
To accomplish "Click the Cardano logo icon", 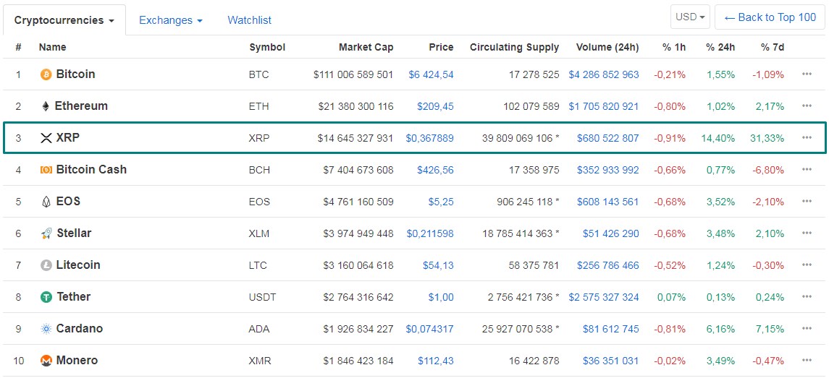I will pyautogui.click(x=46, y=329).
